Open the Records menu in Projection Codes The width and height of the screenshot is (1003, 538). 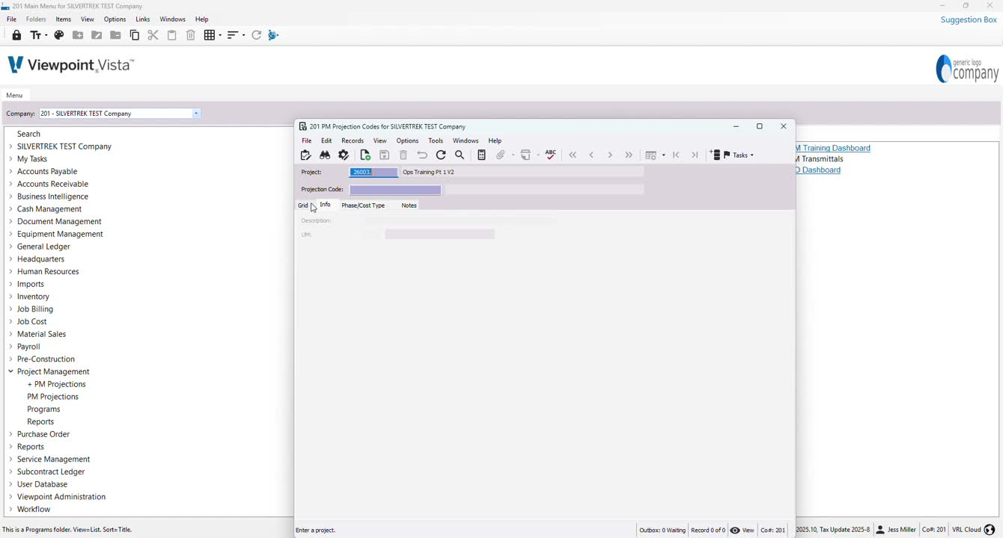click(353, 140)
